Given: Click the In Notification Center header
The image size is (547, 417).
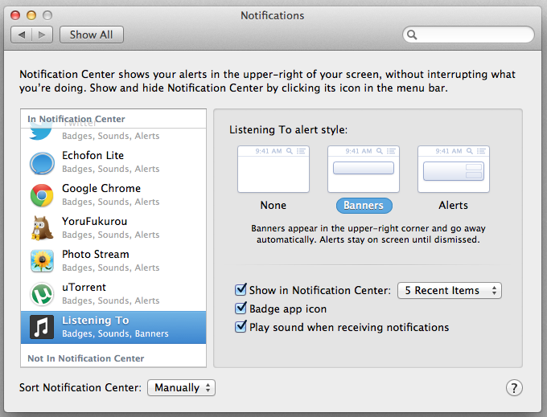Looking at the screenshot, I should 76,119.
